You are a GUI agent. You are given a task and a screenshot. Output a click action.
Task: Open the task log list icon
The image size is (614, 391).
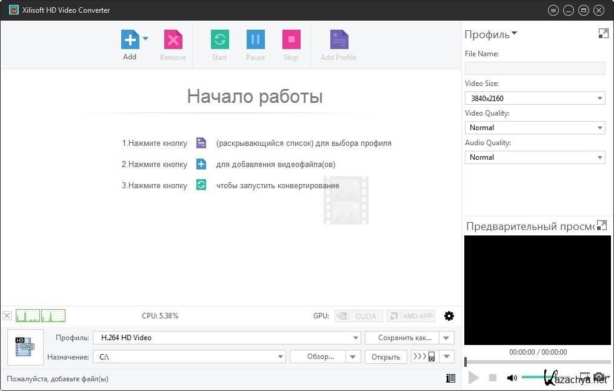pyautogui.click(x=450, y=378)
